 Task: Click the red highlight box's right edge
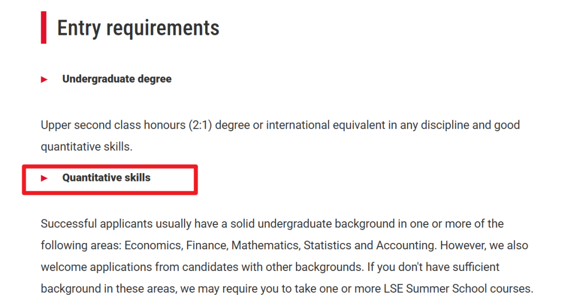(196, 180)
